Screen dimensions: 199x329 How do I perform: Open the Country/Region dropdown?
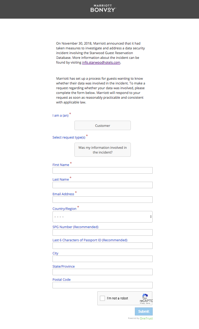tap(102, 217)
